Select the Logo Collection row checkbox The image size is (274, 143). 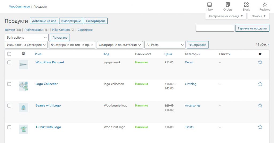(x=9, y=84)
